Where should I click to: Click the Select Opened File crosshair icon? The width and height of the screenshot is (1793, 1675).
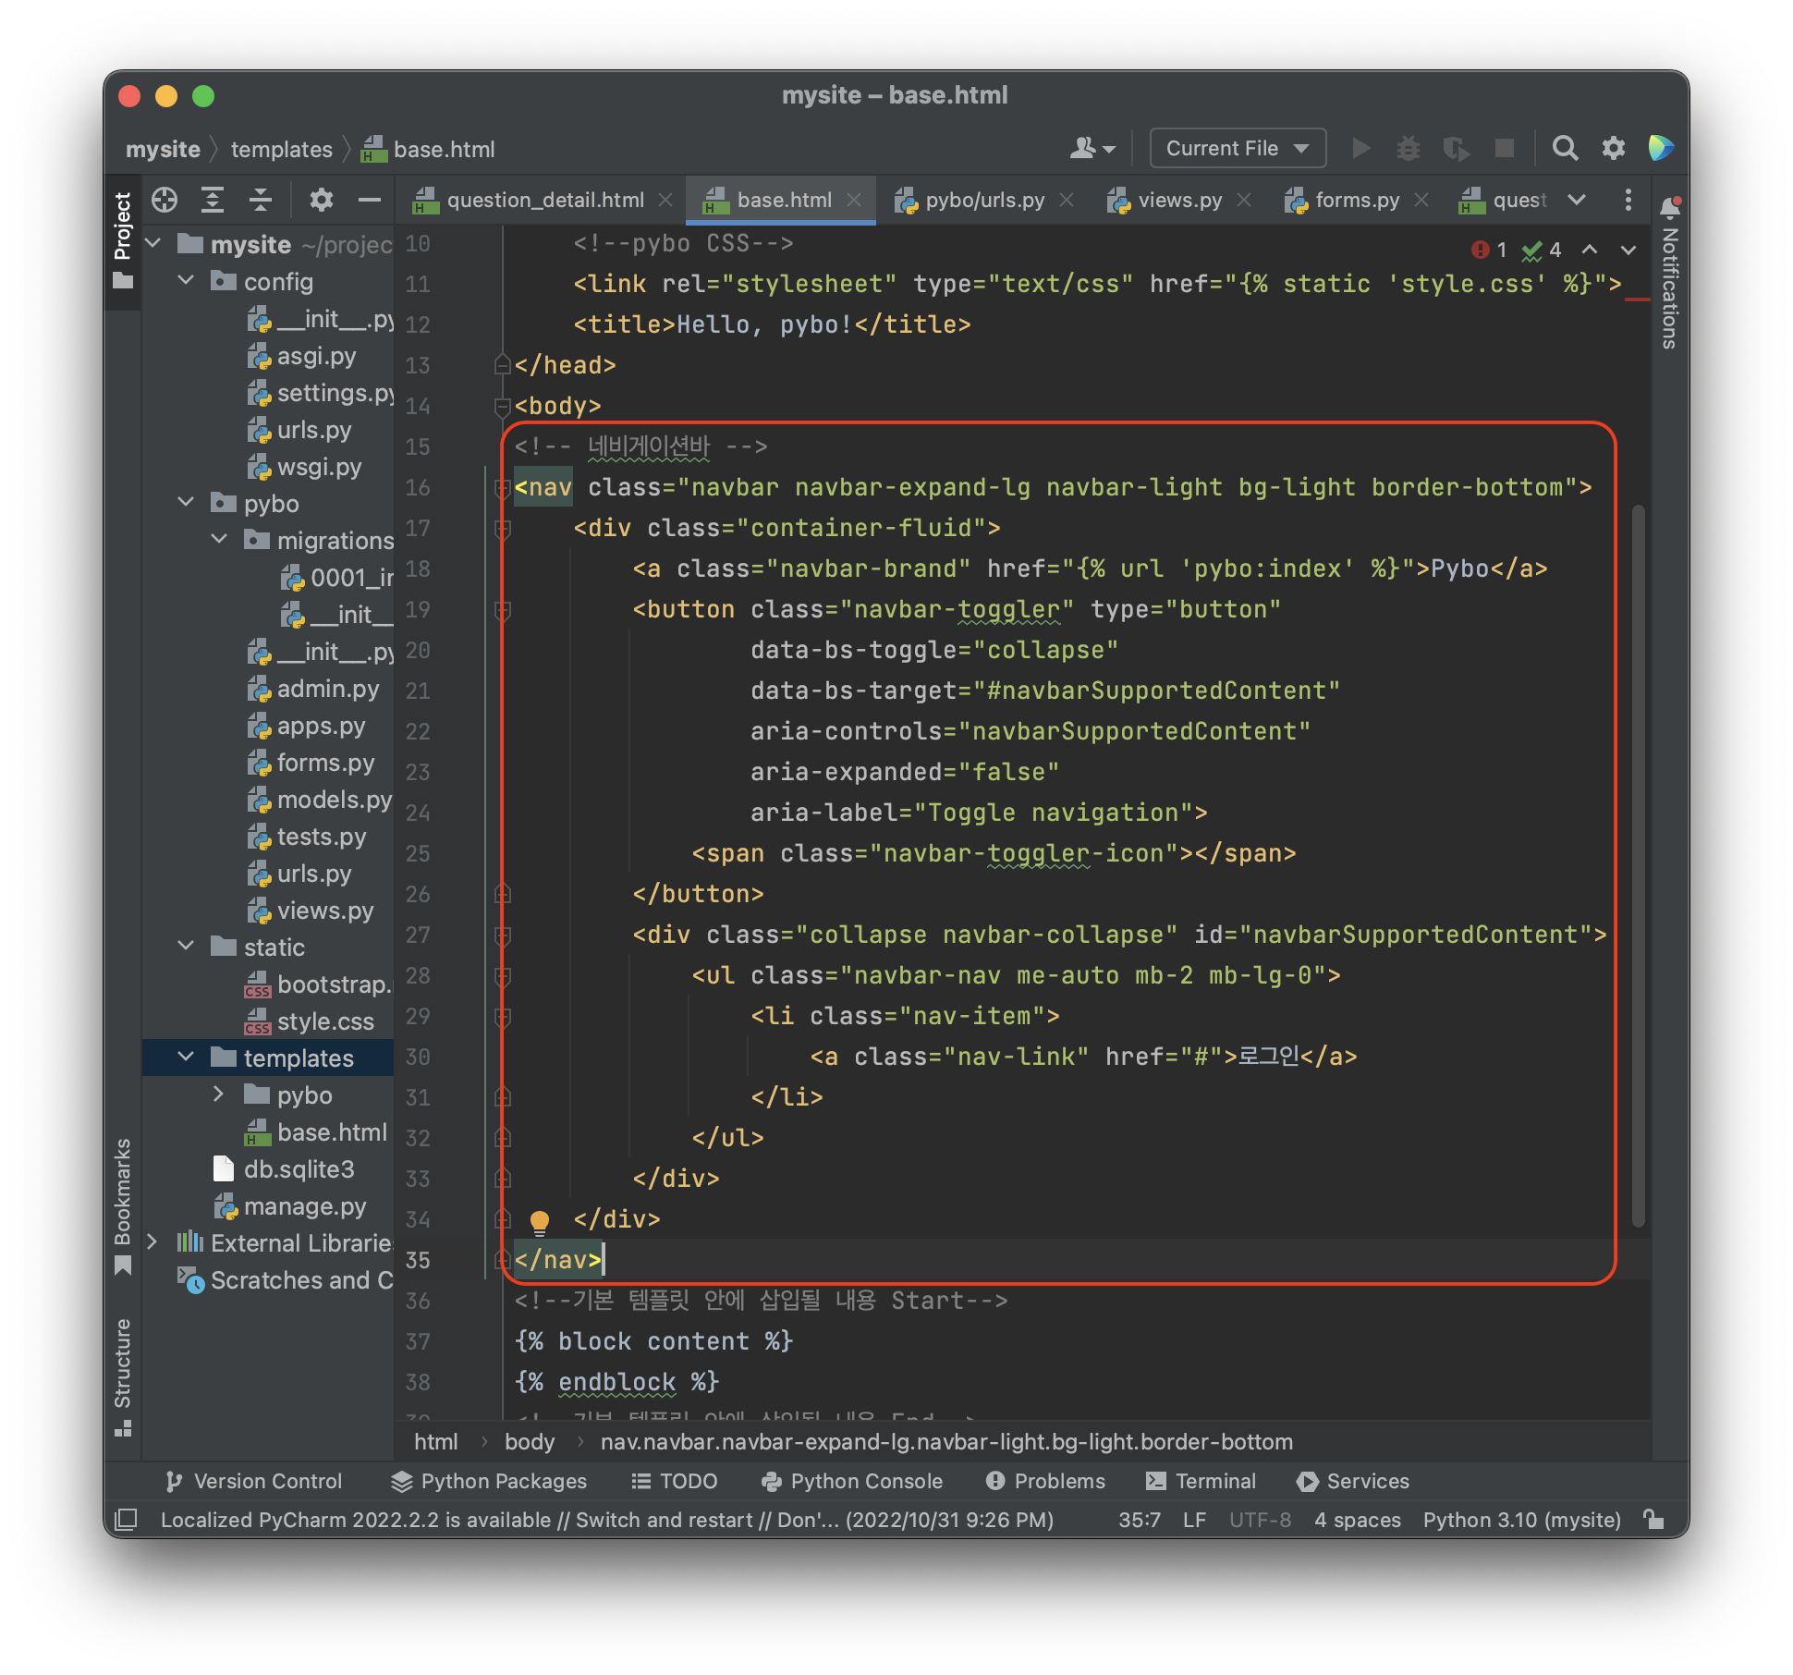pyautogui.click(x=165, y=200)
